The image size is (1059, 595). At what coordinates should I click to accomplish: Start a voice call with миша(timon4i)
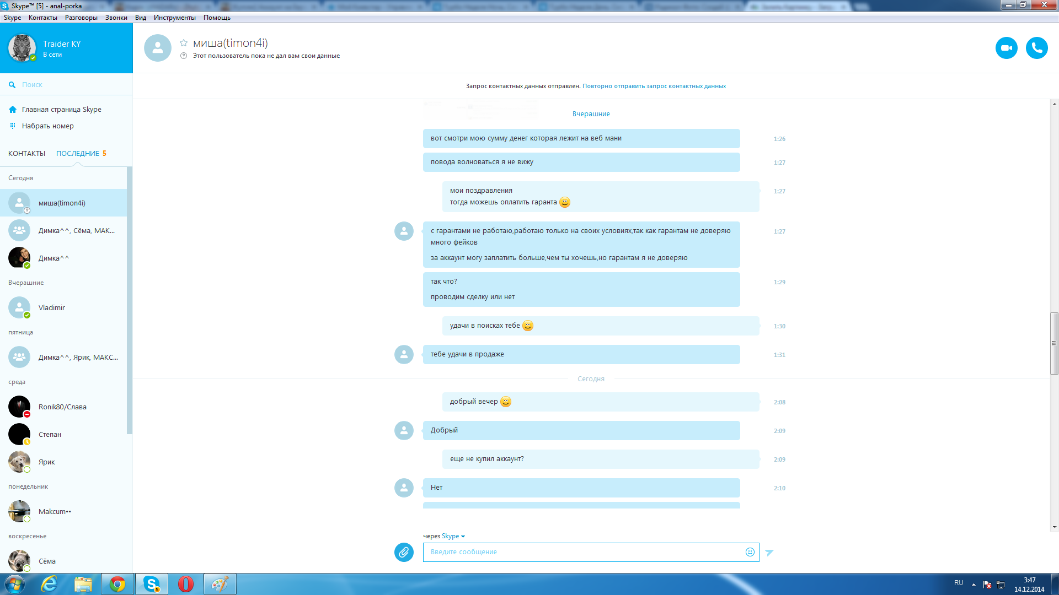pyautogui.click(x=1036, y=48)
